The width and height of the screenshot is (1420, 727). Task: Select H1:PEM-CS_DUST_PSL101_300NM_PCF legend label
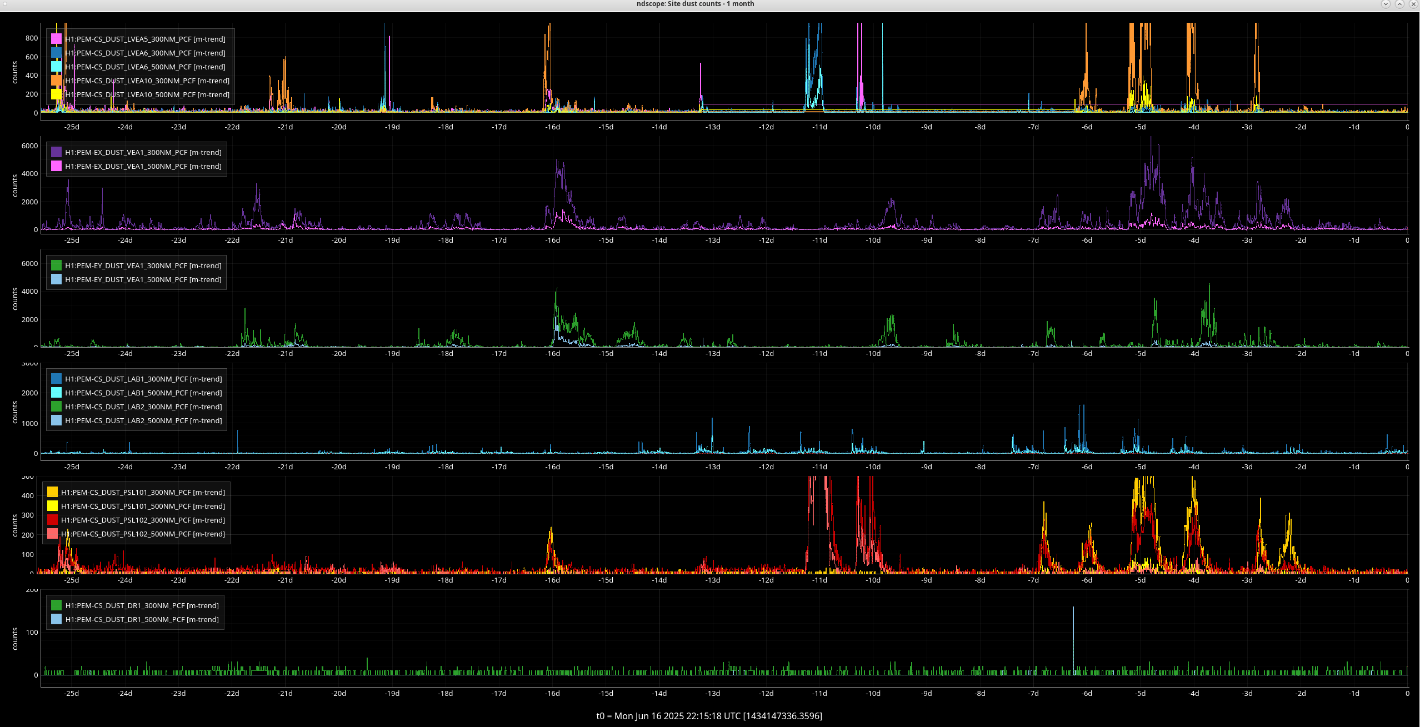click(143, 493)
